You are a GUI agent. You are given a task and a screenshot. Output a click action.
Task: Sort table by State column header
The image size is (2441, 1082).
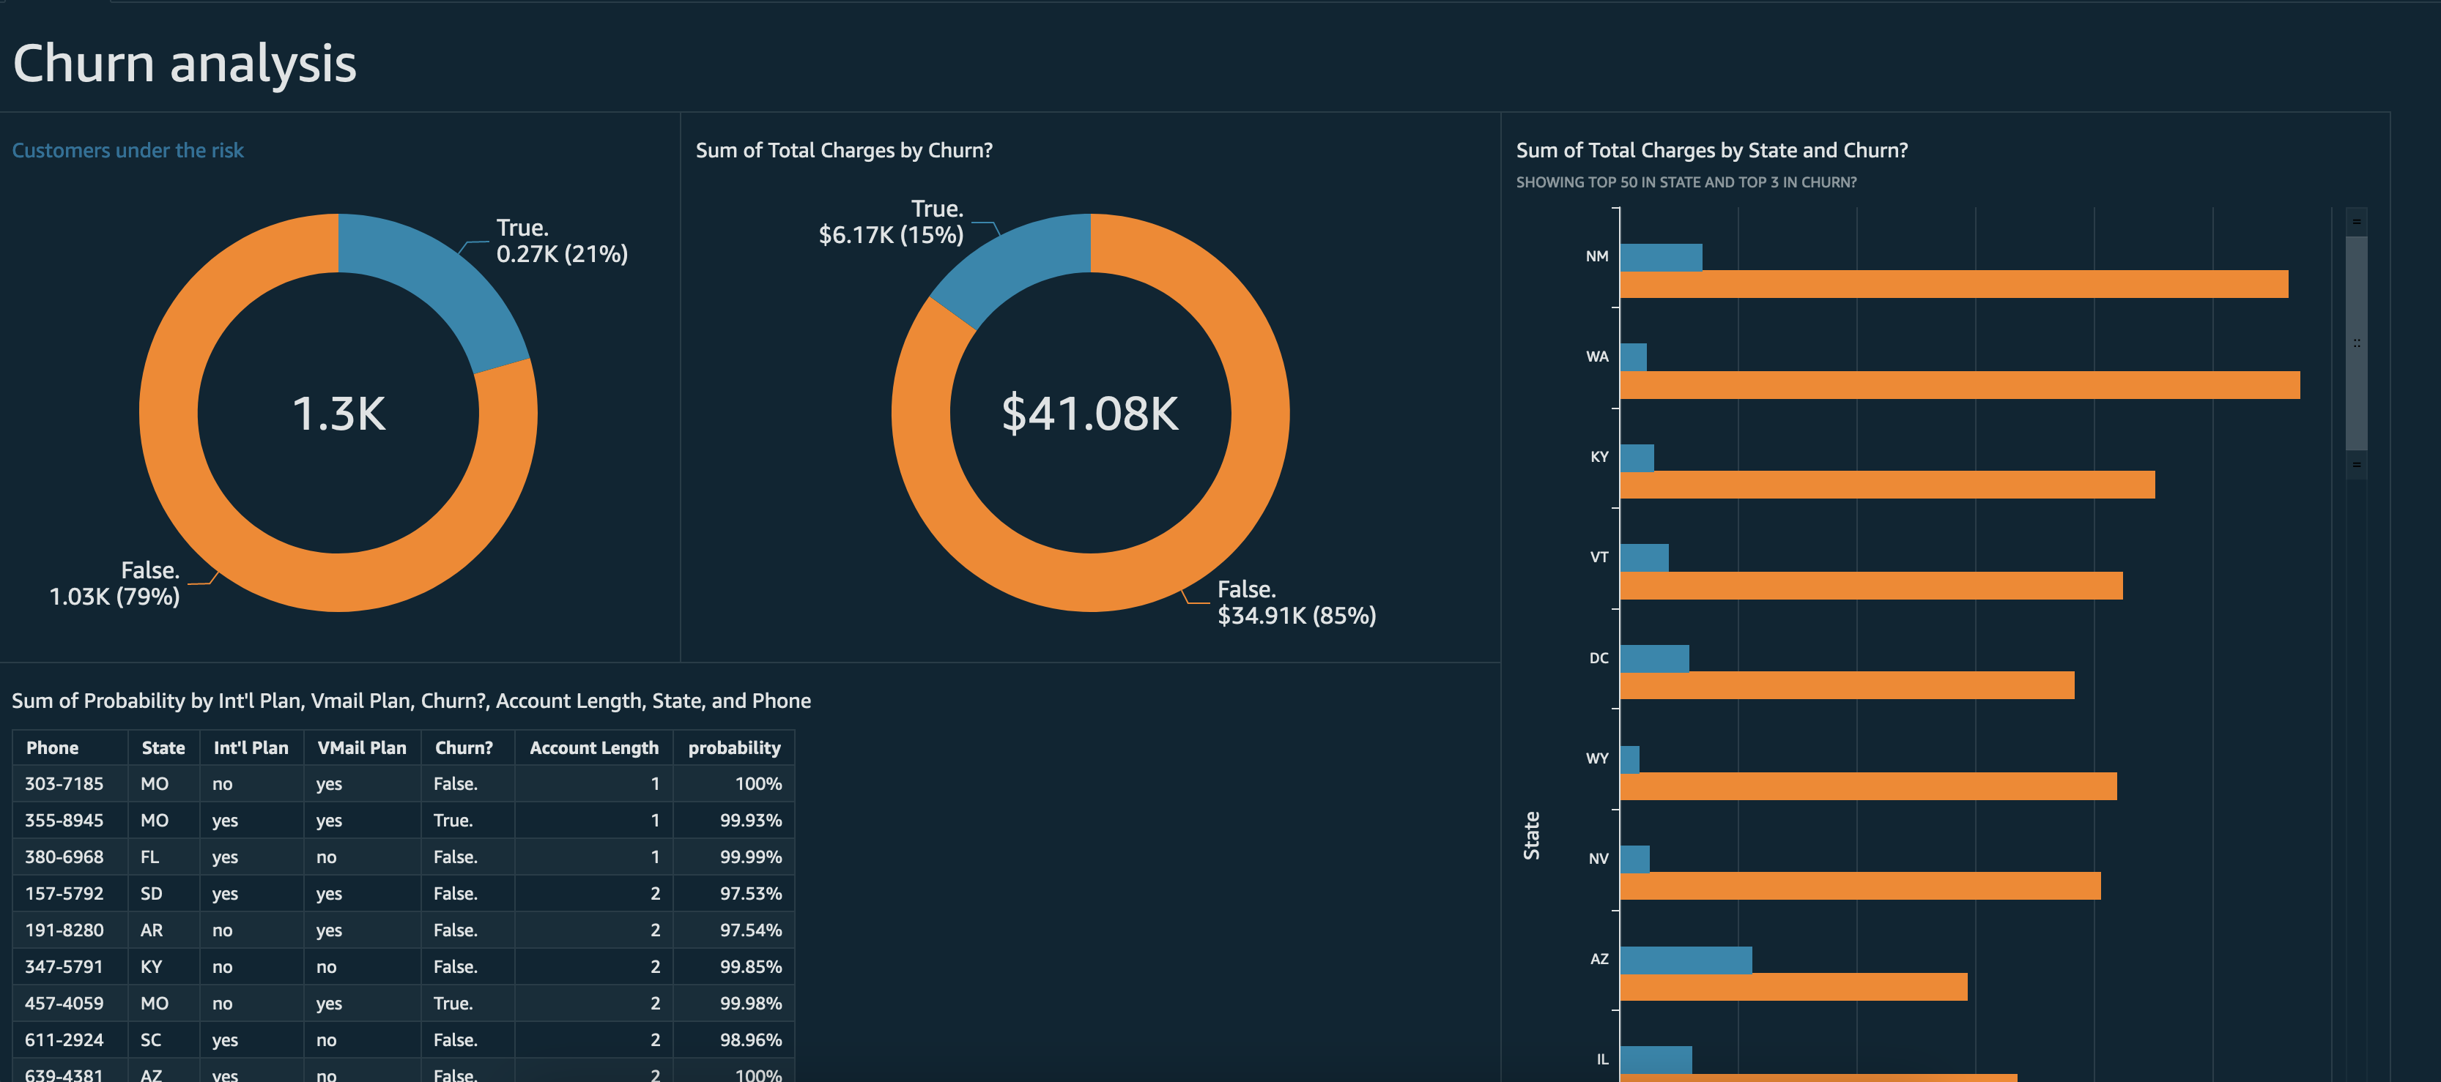[x=163, y=748]
